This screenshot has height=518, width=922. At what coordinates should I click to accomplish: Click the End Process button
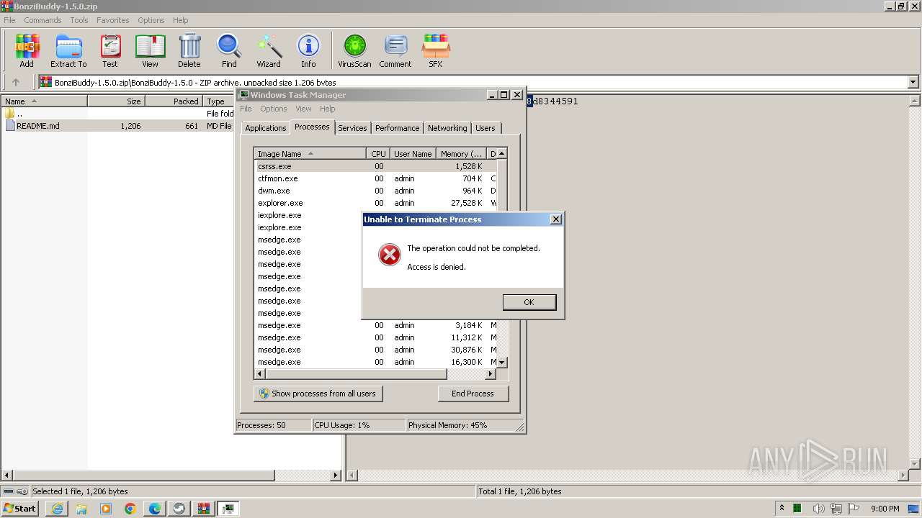(x=473, y=394)
